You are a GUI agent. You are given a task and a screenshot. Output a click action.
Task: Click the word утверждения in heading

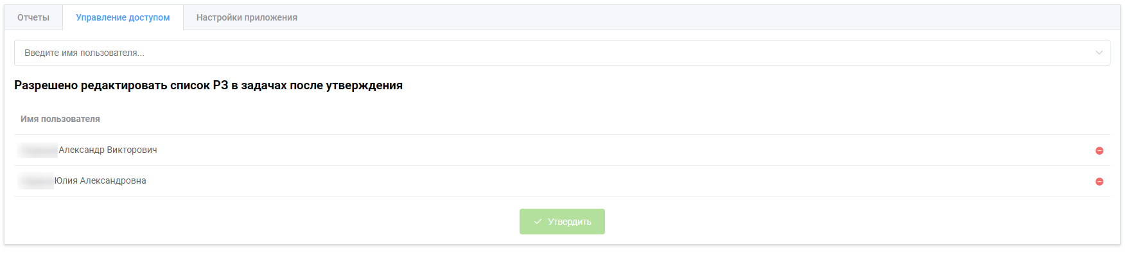coord(364,85)
